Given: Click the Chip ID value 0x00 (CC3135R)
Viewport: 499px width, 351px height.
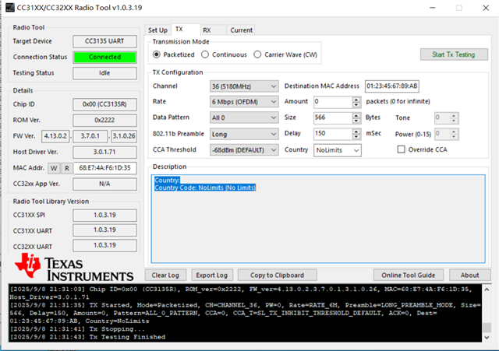Looking at the screenshot, I should point(104,104).
